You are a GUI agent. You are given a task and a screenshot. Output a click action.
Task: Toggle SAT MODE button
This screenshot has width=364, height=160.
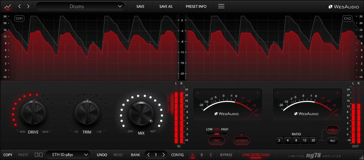click(x=241, y=141)
